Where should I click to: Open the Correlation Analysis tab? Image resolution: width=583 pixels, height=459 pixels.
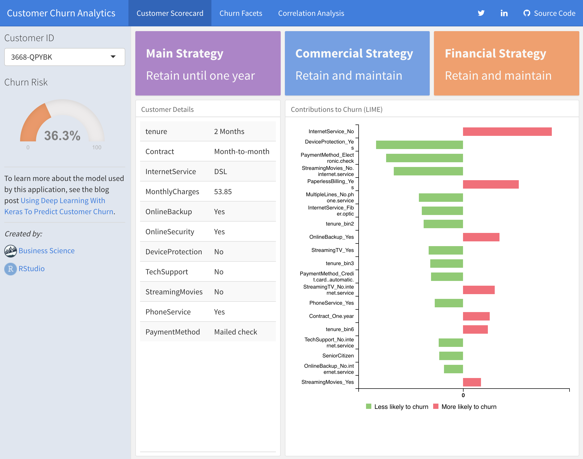coord(311,13)
